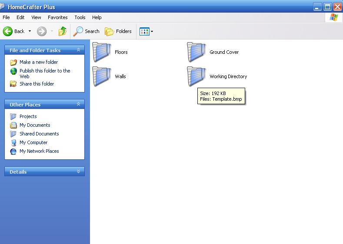Go up one folder level icon

(63, 31)
